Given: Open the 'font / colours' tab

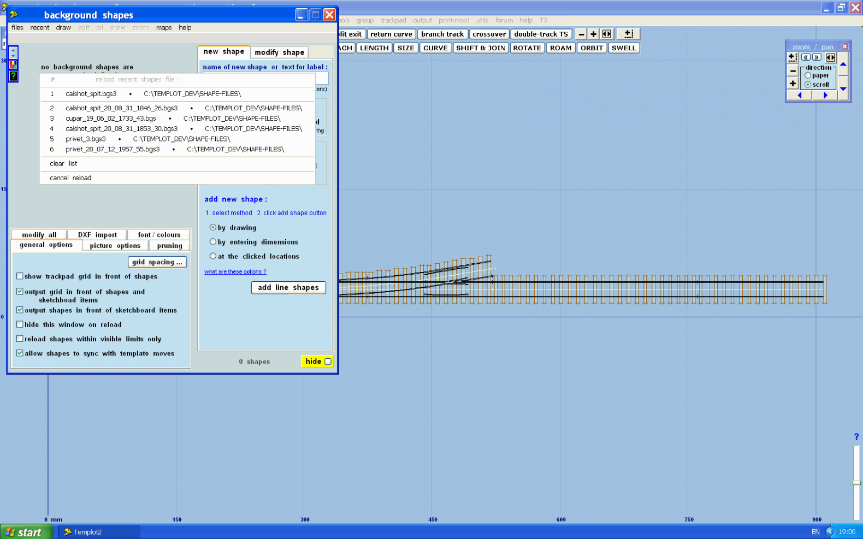Looking at the screenshot, I should [159, 235].
